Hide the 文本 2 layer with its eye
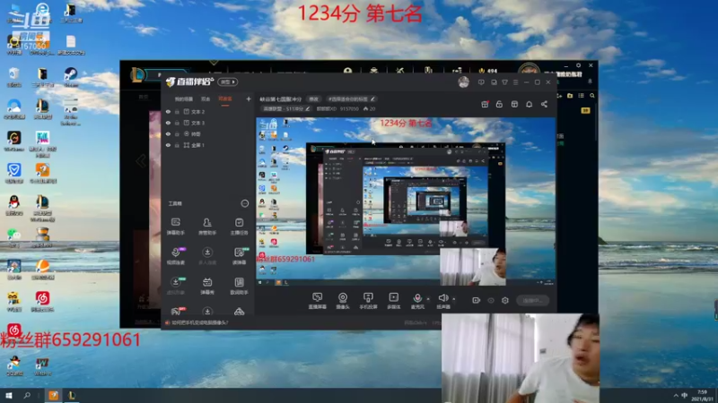Screen dimensions: 718x403 click(x=168, y=111)
